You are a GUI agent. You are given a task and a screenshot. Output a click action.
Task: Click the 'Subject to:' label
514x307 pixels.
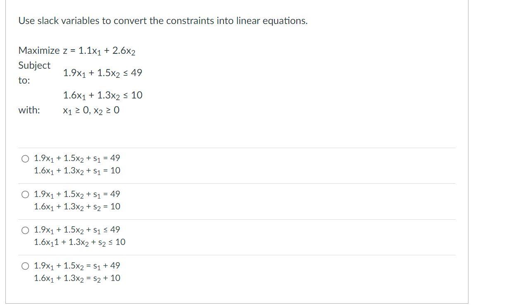pyautogui.click(x=34, y=73)
